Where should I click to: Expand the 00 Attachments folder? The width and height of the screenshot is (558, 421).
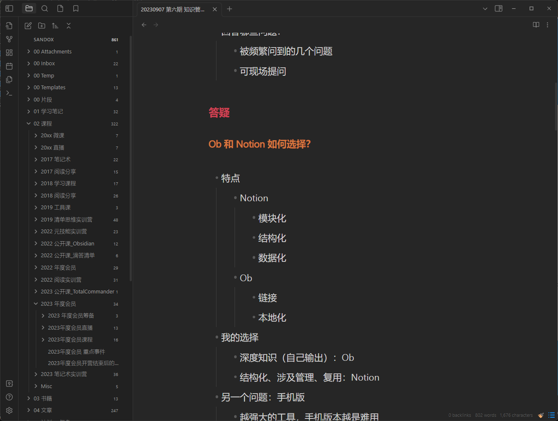click(29, 51)
